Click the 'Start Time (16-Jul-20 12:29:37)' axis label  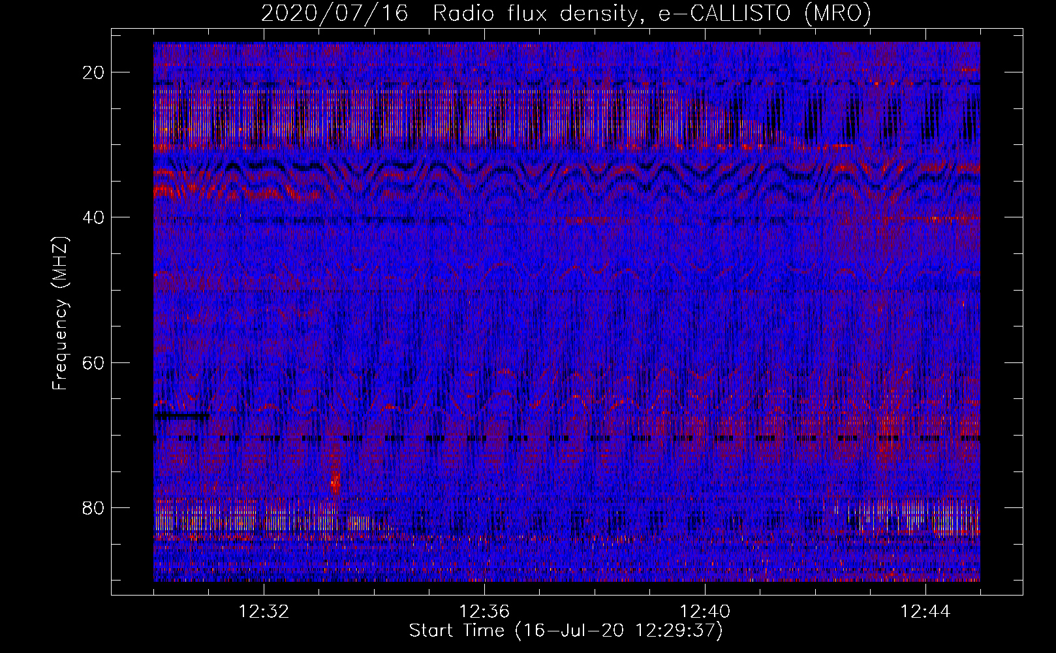click(x=566, y=631)
